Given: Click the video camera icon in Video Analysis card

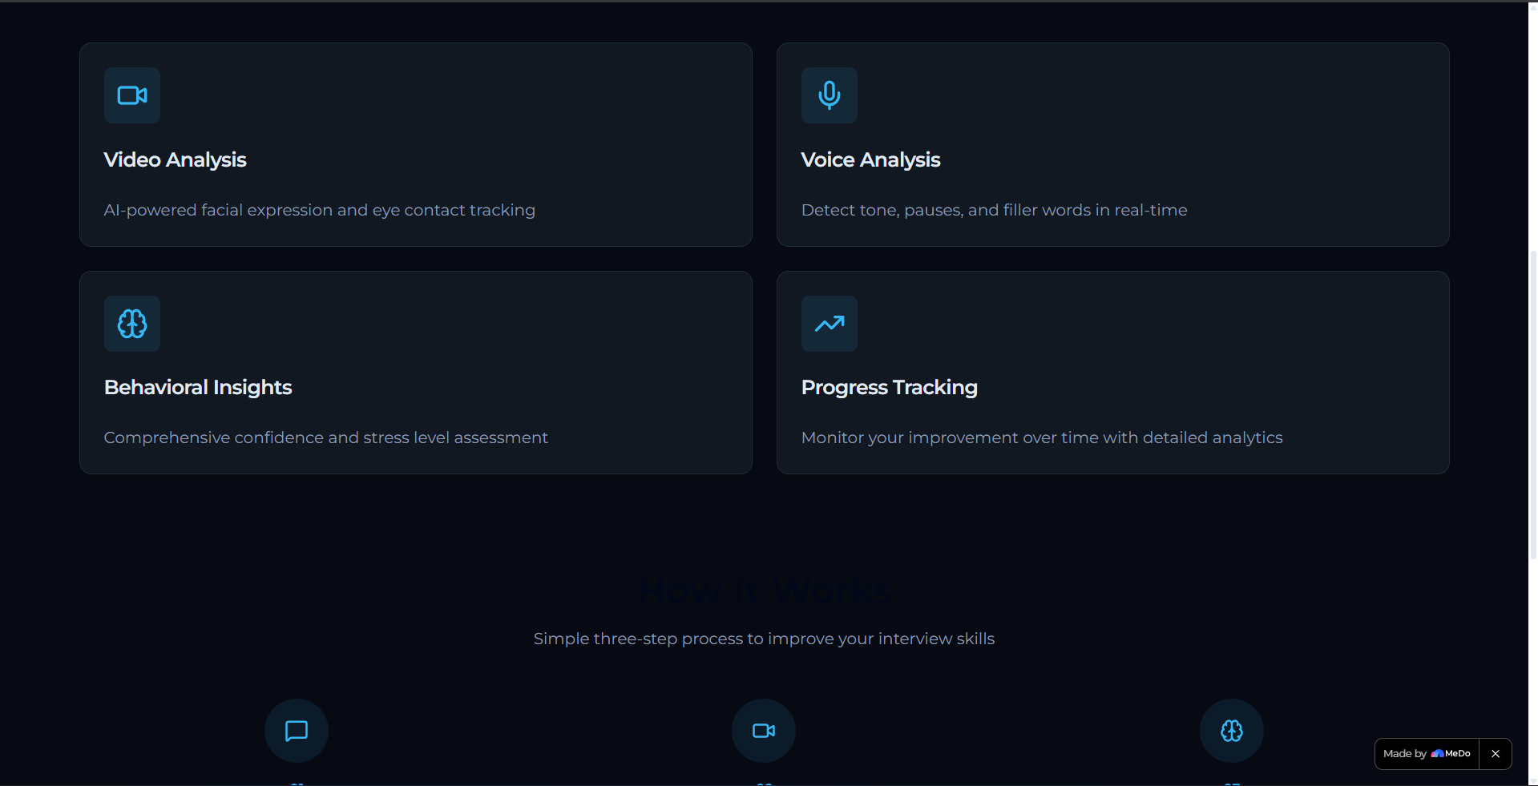Looking at the screenshot, I should point(132,95).
